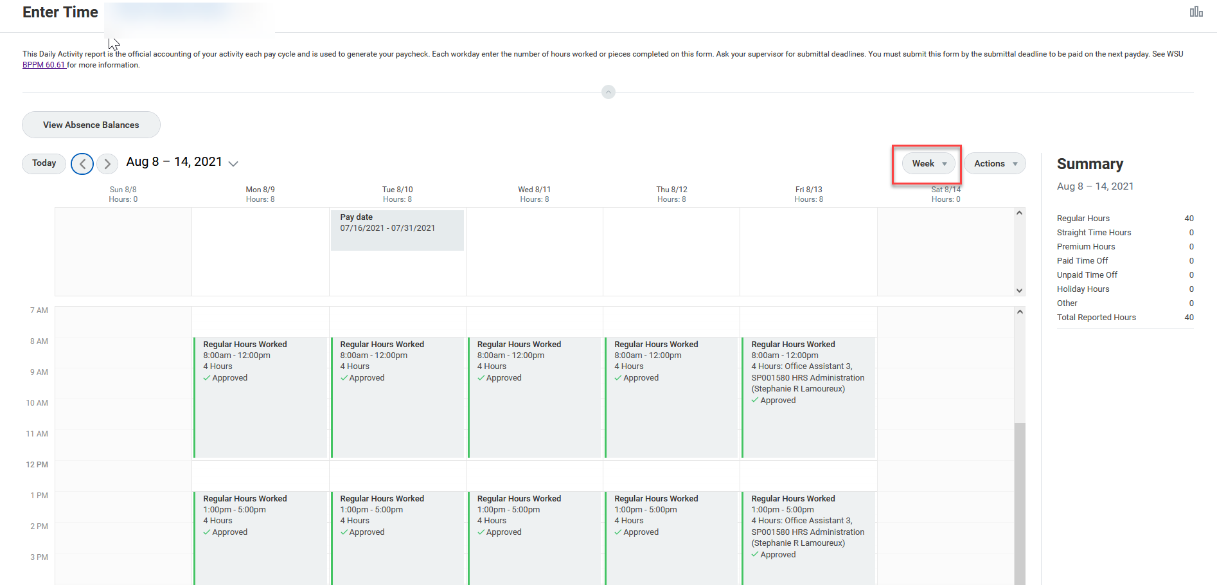Navigate to the next week arrow
Viewport: 1217px width, 585px height.
click(x=107, y=163)
